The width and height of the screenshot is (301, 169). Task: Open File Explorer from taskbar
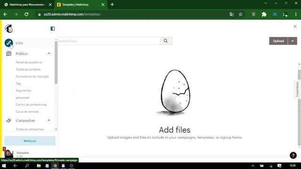coord(39,166)
